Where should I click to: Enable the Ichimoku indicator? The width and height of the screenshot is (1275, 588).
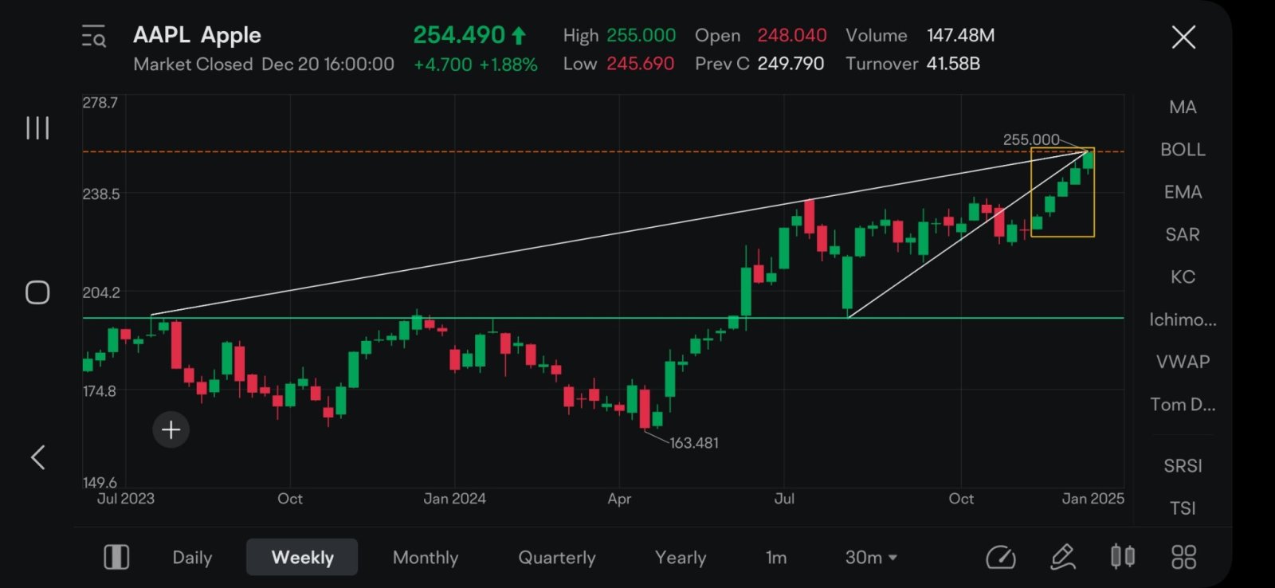tap(1183, 319)
